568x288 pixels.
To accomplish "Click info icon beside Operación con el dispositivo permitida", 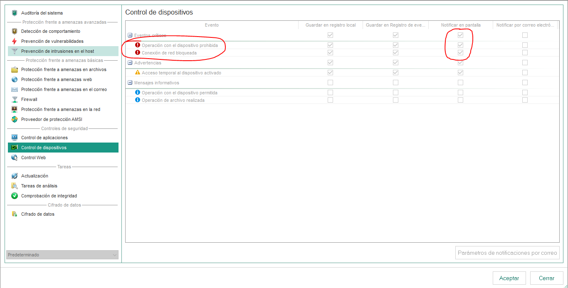I will pyautogui.click(x=138, y=93).
